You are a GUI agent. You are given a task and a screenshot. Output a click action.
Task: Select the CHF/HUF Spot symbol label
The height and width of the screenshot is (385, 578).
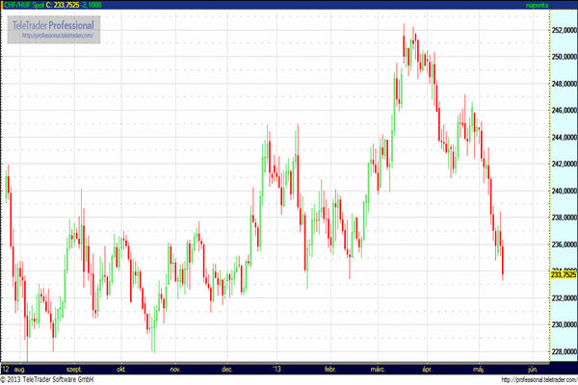(22, 6)
